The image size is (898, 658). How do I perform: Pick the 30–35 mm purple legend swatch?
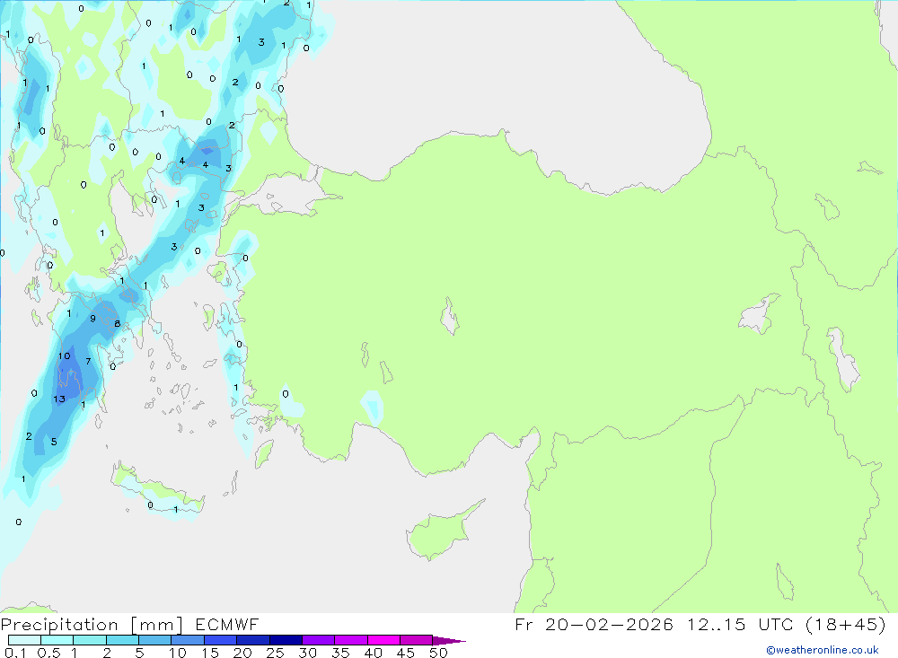pyautogui.click(x=319, y=640)
